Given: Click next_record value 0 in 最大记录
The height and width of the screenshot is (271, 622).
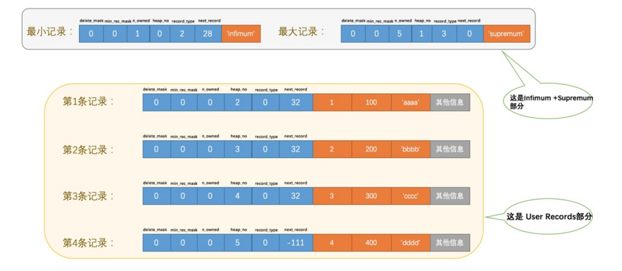Looking at the screenshot, I should pos(470,34).
